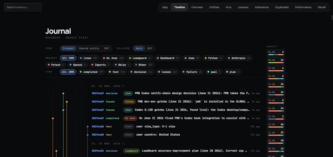Open PMB Codex notify-chain design decision entry

[x=176, y=93]
